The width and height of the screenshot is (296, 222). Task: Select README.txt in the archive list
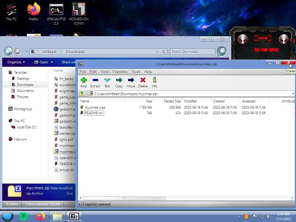tap(93, 113)
